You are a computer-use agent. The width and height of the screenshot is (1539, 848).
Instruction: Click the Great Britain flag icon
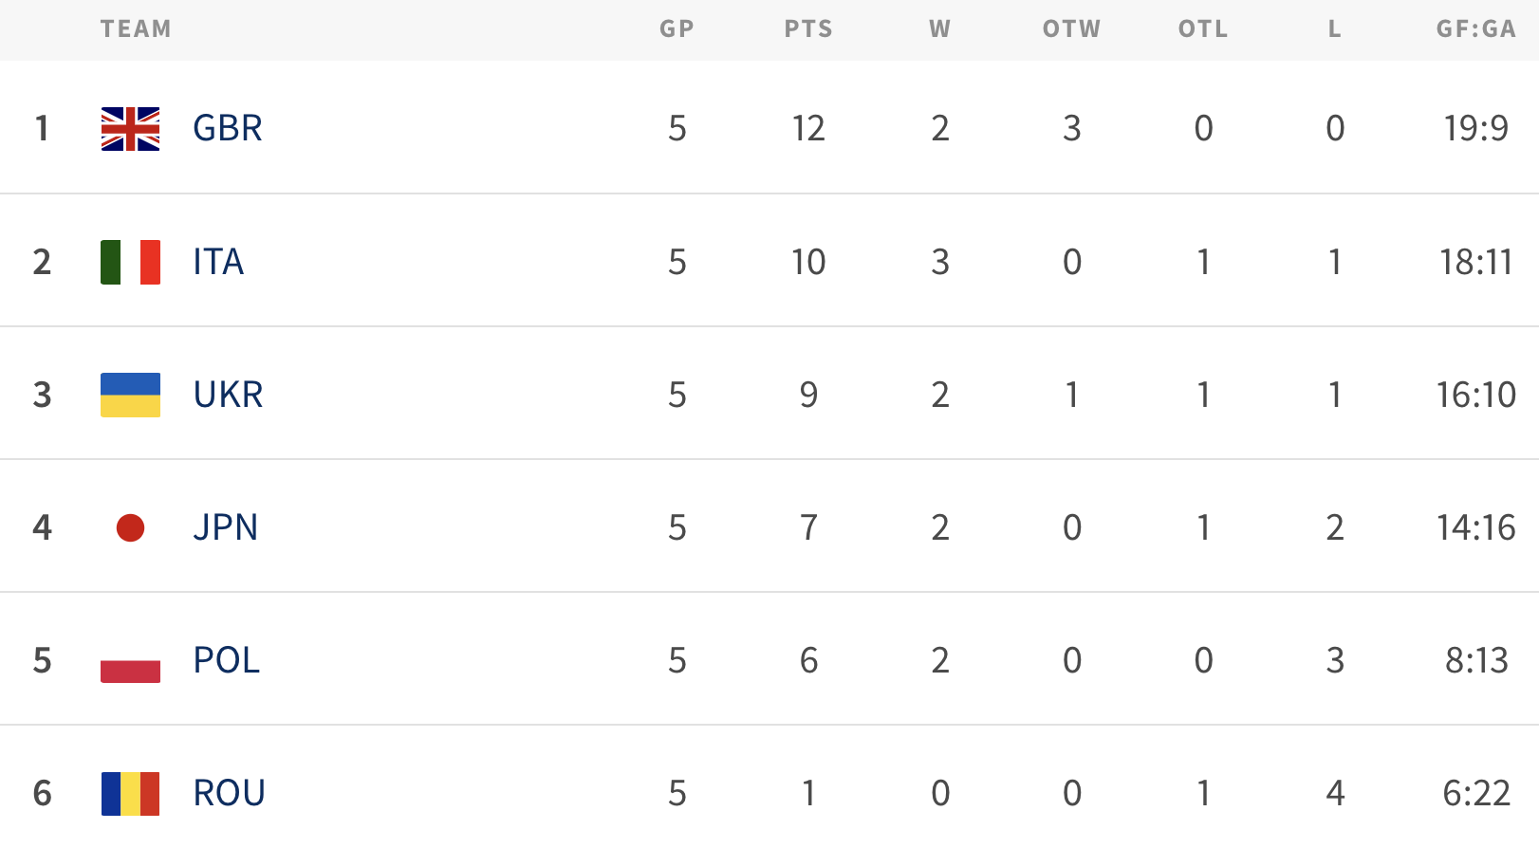tap(130, 129)
